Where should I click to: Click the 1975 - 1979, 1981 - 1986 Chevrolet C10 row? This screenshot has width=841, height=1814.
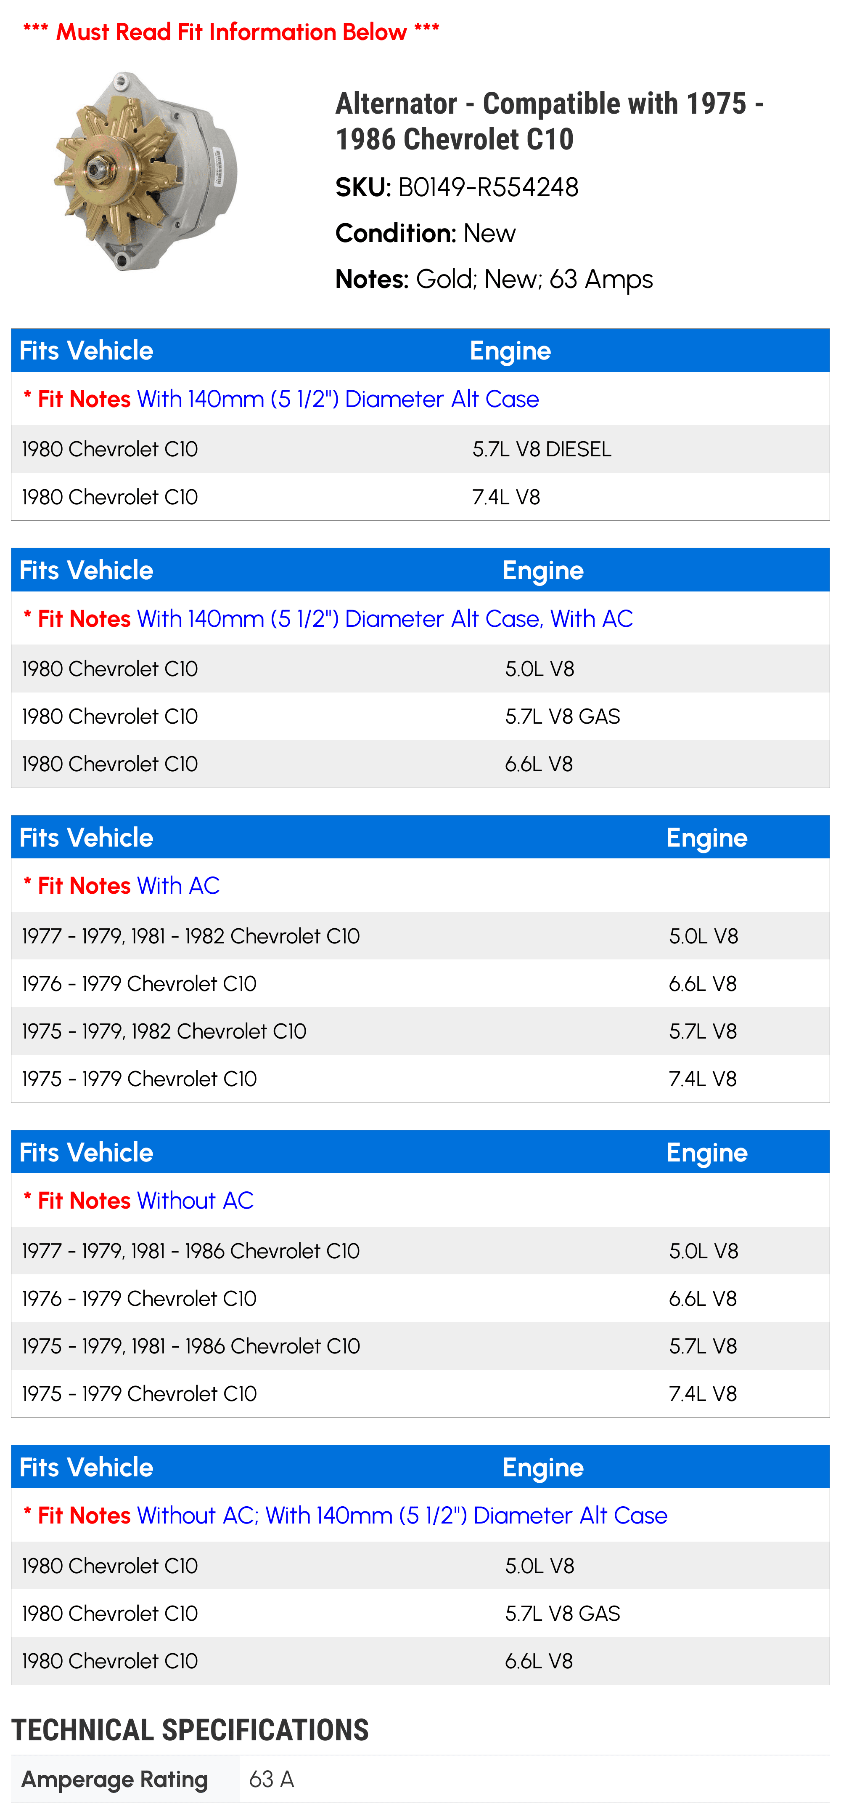(x=420, y=1346)
